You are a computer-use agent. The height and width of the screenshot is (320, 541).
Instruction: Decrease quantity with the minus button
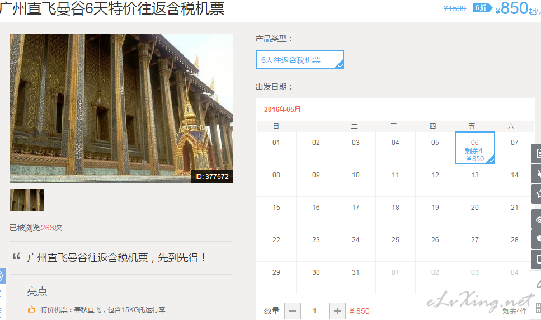coord(293,311)
